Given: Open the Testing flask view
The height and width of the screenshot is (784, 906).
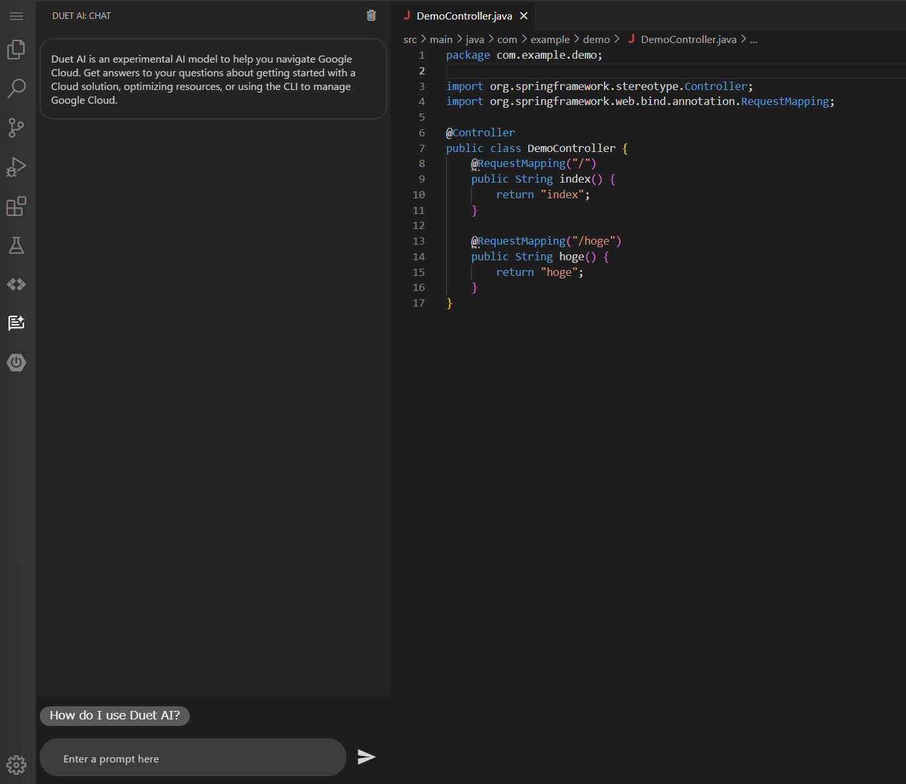Looking at the screenshot, I should (16, 245).
